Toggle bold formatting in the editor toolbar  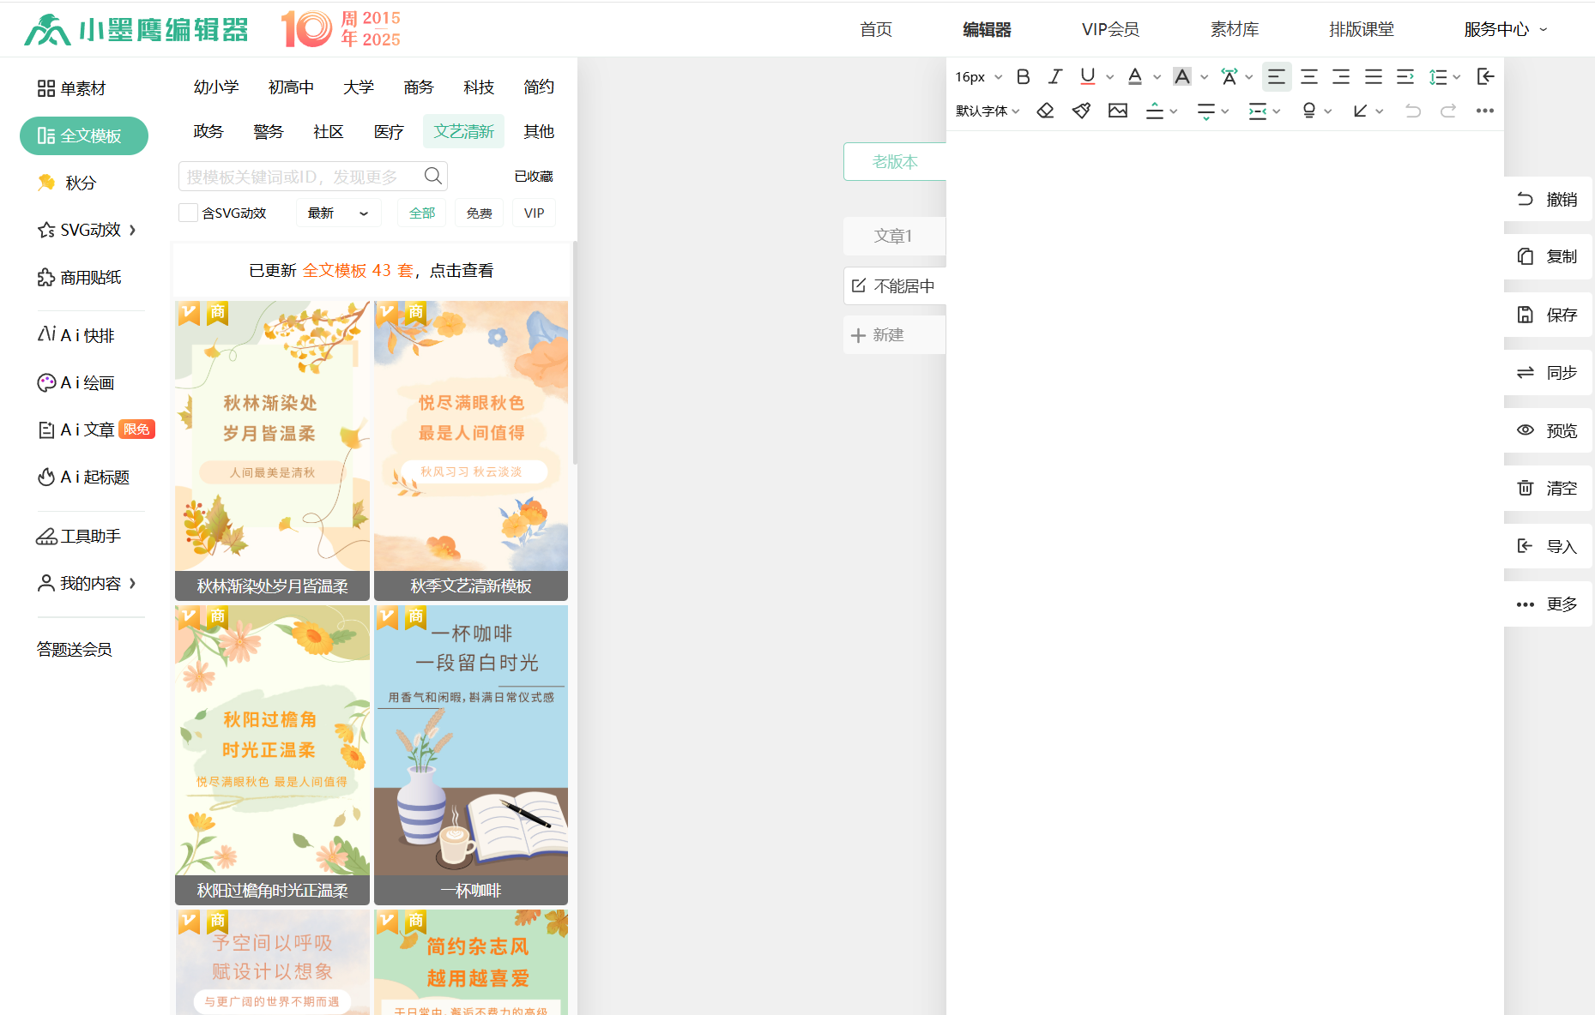[1023, 77]
